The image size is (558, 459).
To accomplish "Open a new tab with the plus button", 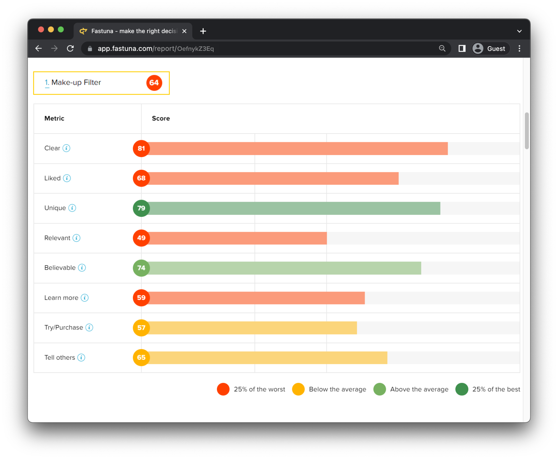I will pyautogui.click(x=203, y=31).
